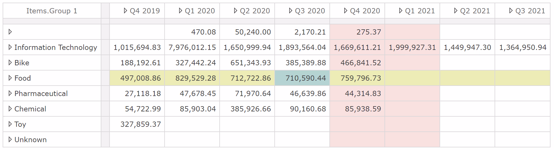Expand the Toy group row
The image size is (554, 150).
tap(10, 124)
